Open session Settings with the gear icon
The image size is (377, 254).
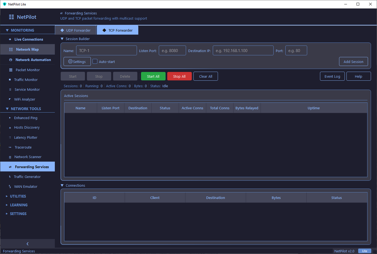tap(77, 61)
